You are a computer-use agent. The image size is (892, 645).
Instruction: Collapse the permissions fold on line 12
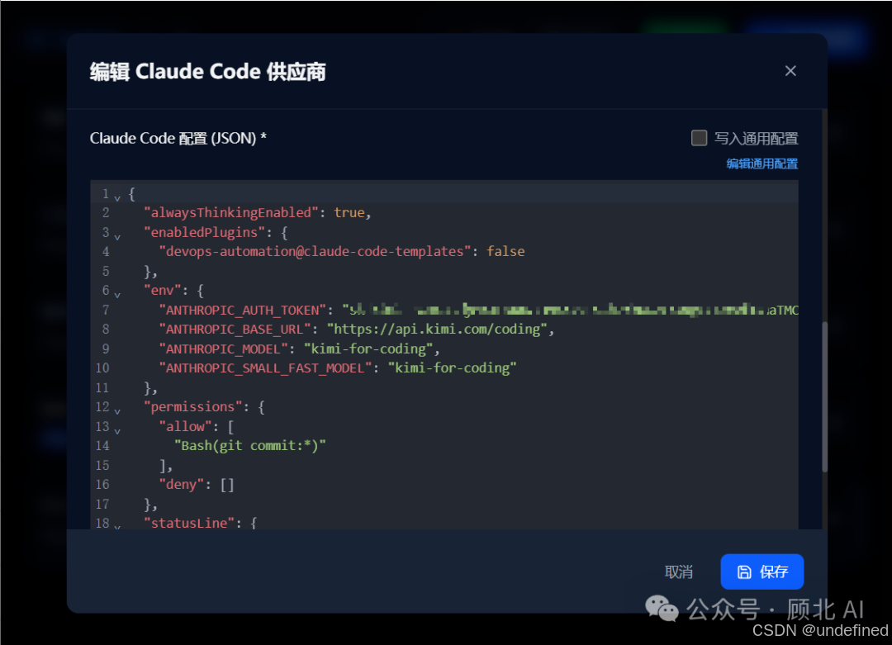coord(117,411)
